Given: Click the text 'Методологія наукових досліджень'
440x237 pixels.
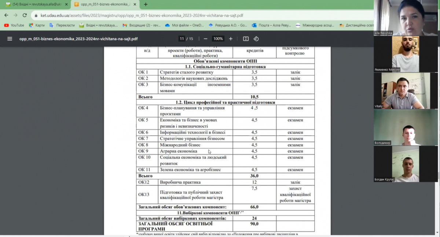Looking at the screenshot, I should pyautogui.click(x=194, y=78).
